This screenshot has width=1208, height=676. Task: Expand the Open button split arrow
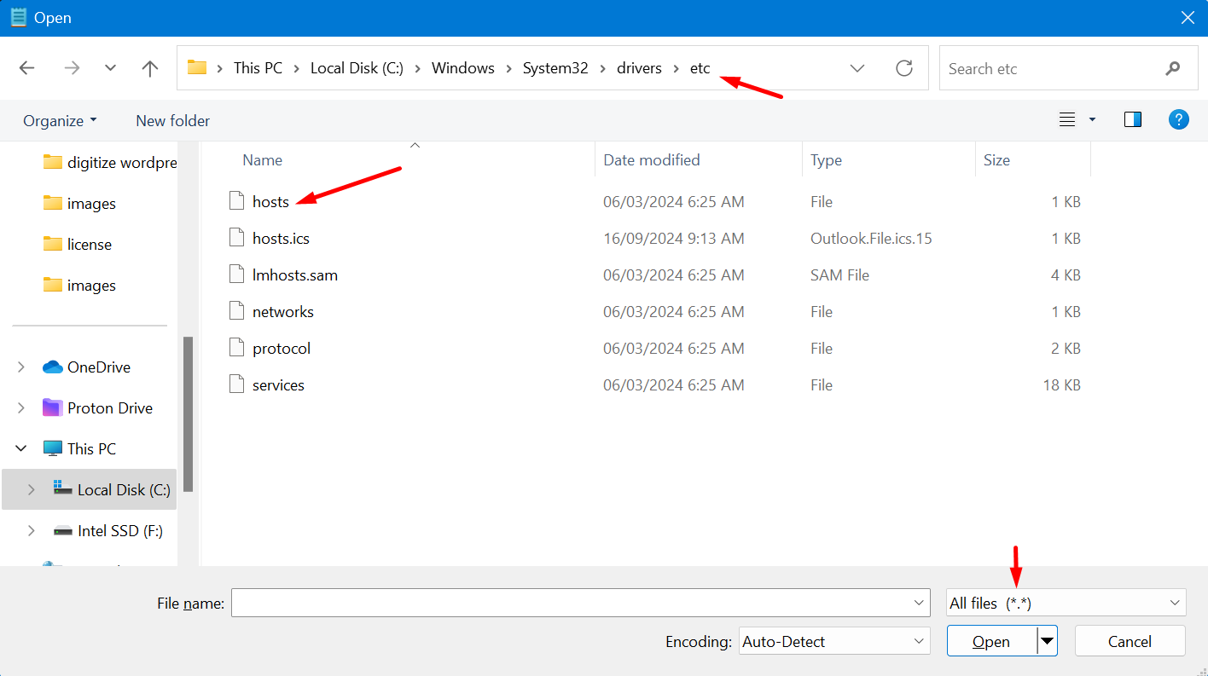coord(1048,640)
